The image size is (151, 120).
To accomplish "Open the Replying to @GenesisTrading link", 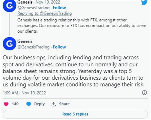I will pyautogui.click(x=45, y=13).
